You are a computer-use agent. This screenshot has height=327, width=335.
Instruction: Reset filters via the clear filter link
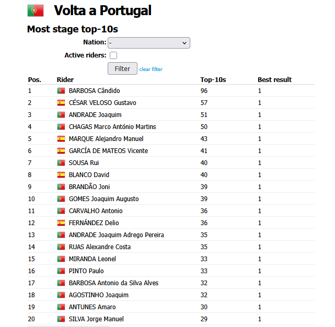click(151, 69)
